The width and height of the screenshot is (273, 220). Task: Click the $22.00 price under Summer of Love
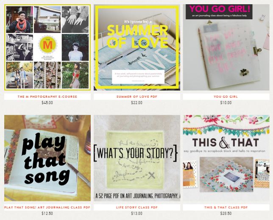point(136,103)
